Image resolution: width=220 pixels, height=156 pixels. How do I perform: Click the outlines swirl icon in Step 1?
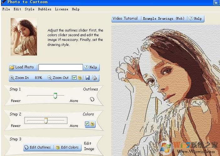tap(92, 99)
